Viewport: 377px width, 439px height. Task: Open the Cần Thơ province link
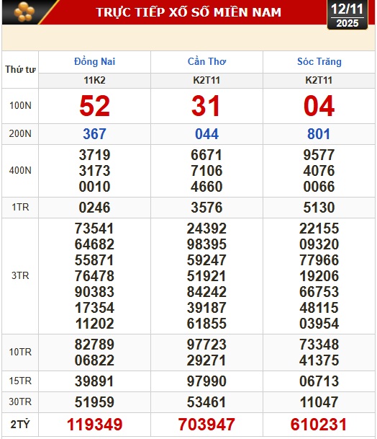point(206,61)
